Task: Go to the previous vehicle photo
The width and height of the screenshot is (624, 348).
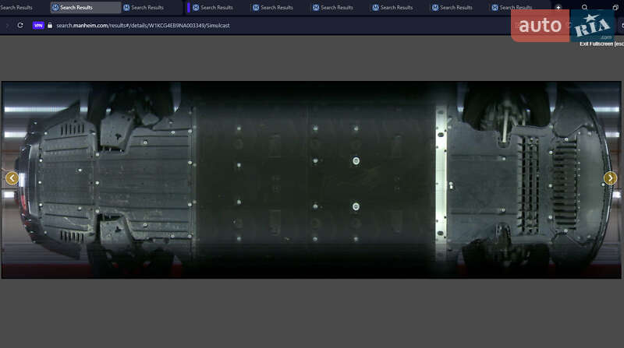Action: [12, 178]
